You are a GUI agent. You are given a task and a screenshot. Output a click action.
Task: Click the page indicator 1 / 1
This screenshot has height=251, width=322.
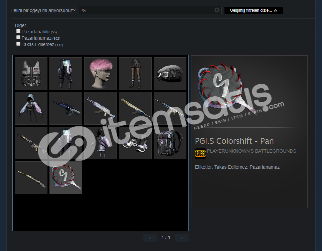pos(166,237)
